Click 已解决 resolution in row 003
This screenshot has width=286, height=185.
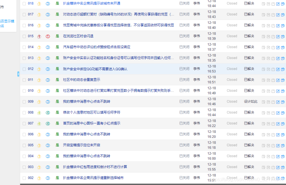(x=249, y=167)
